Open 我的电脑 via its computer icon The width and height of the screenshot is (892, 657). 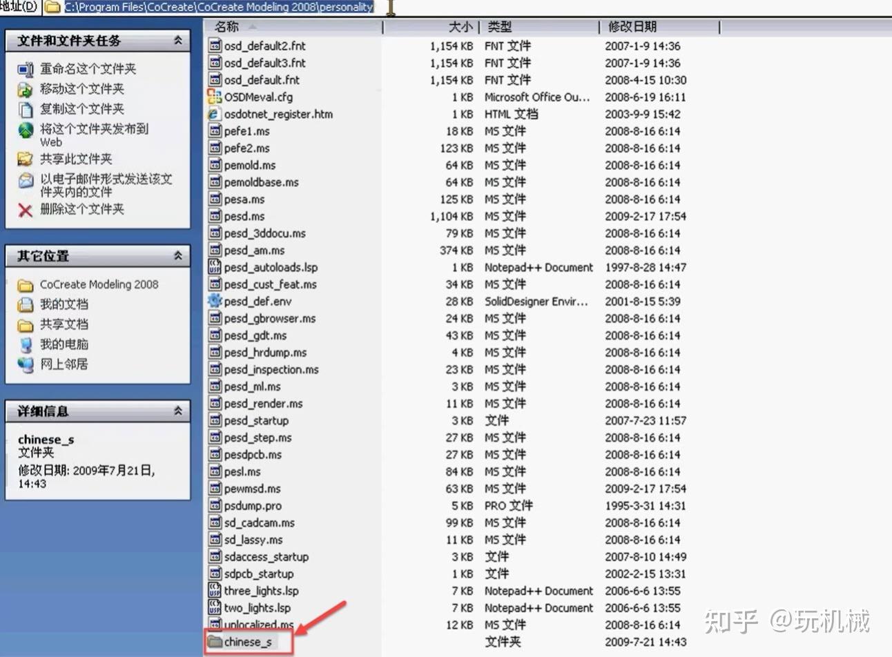25,344
